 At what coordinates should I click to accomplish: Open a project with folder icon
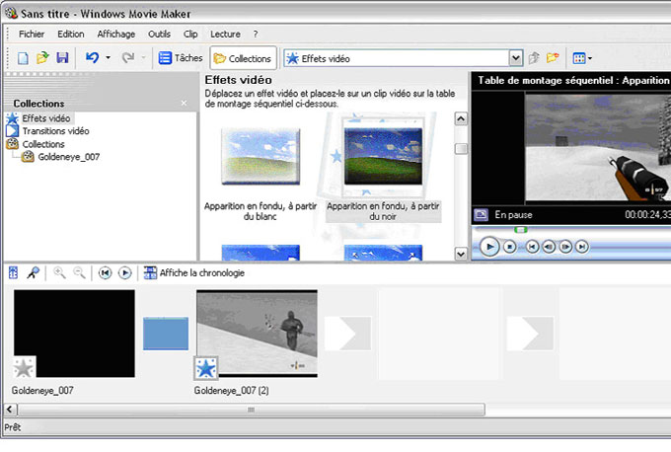(42, 58)
